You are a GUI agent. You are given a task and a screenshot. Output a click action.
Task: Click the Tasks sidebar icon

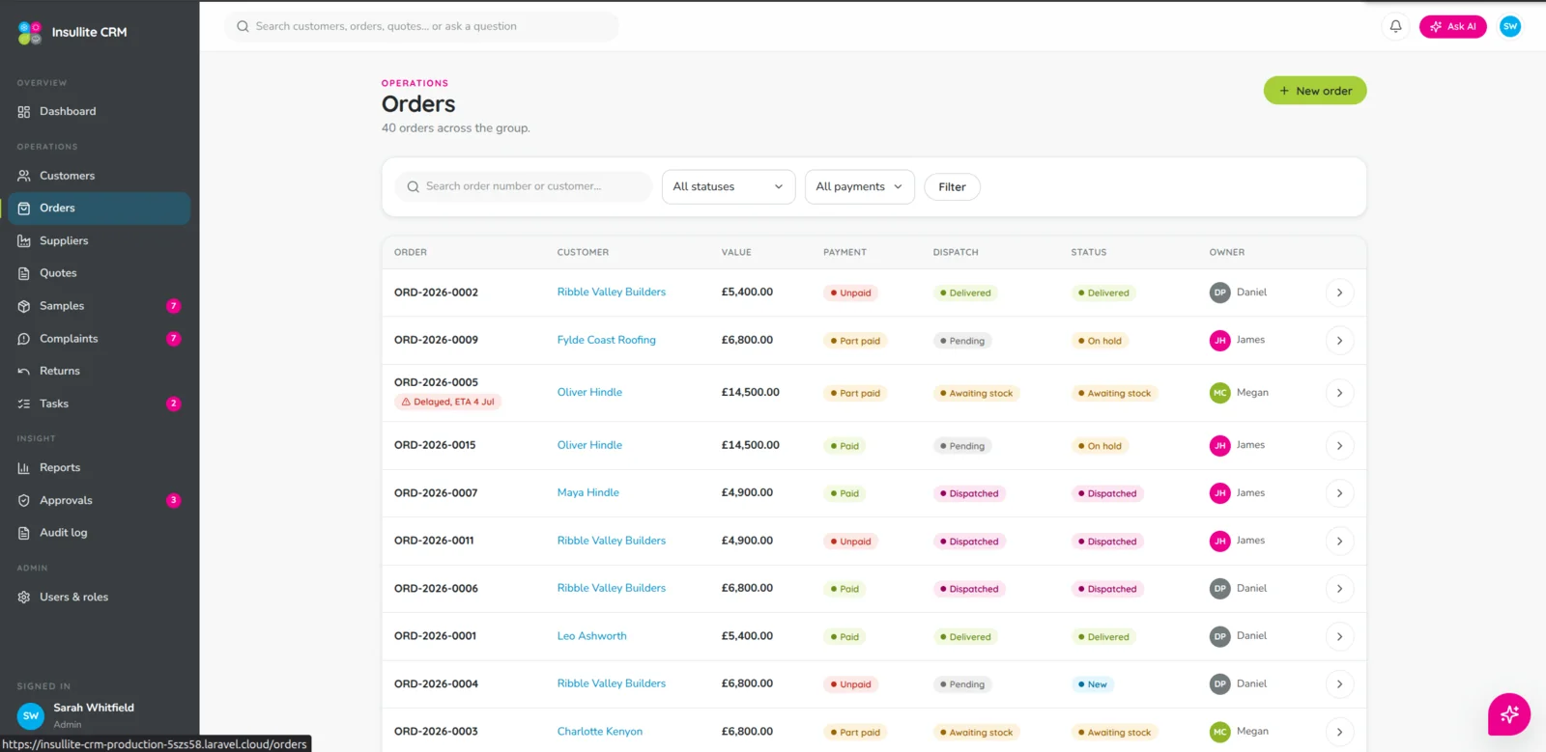click(x=24, y=404)
